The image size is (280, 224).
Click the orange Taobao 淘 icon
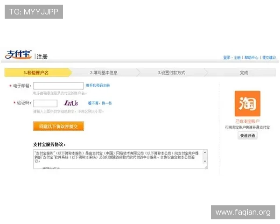coord(247,104)
